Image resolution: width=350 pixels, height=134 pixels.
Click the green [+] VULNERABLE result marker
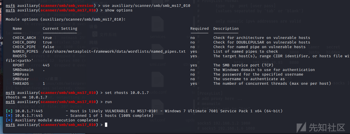tap(9, 111)
